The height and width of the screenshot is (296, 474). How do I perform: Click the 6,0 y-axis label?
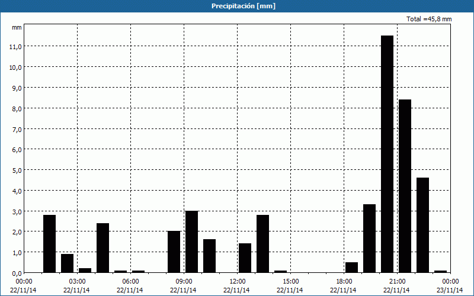17,150
